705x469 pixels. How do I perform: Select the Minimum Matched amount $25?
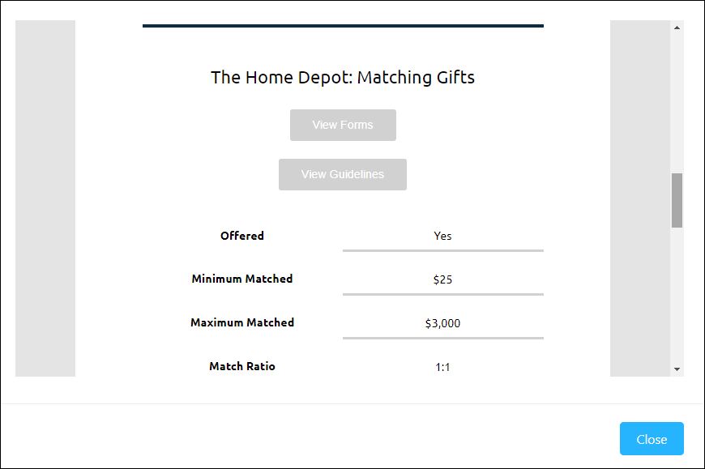442,279
